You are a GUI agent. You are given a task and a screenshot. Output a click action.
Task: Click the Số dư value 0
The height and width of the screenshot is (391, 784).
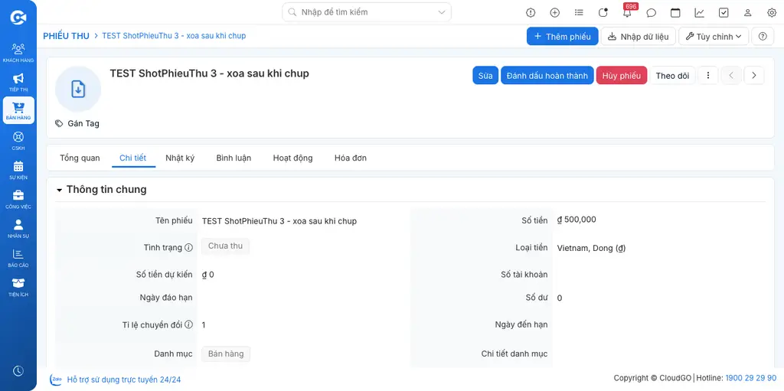pos(560,298)
